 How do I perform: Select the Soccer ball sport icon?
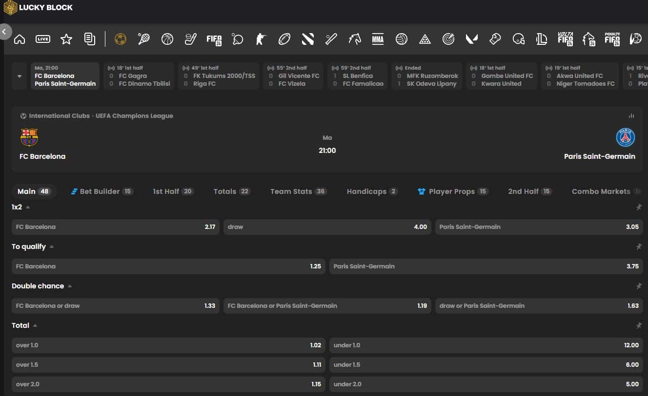point(121,39)
